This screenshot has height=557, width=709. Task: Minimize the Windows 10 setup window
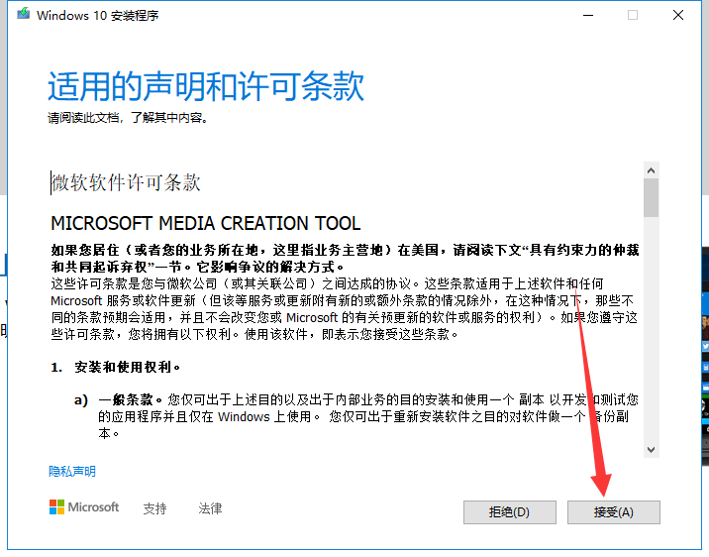588,15
